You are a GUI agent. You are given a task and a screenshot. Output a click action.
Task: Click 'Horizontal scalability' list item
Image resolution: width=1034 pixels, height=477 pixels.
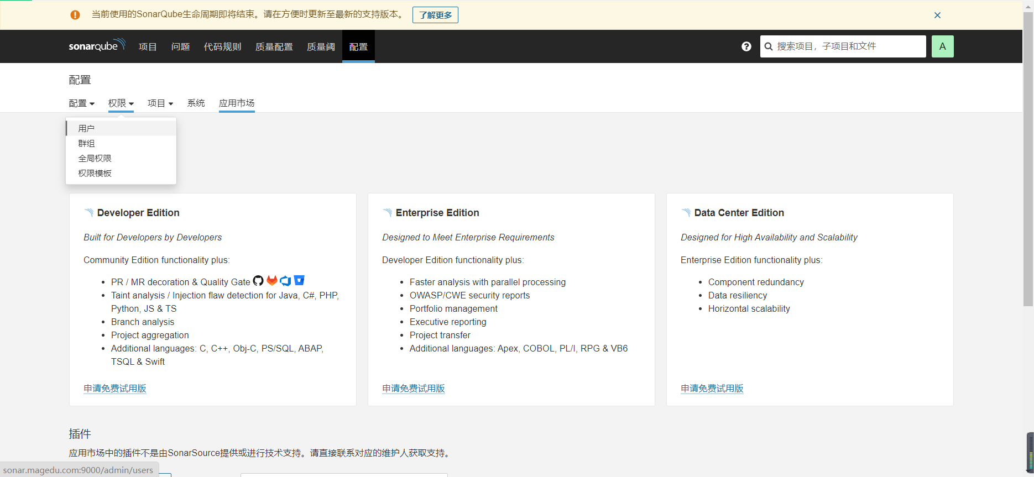[749, 308]
